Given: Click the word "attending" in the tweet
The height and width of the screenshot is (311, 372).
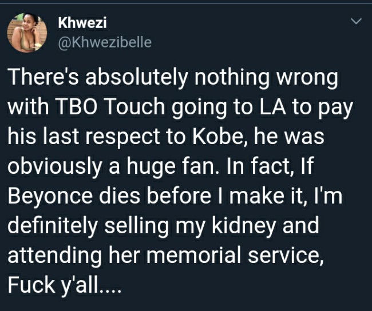Looking at the screenshot, I should point(55,256).
